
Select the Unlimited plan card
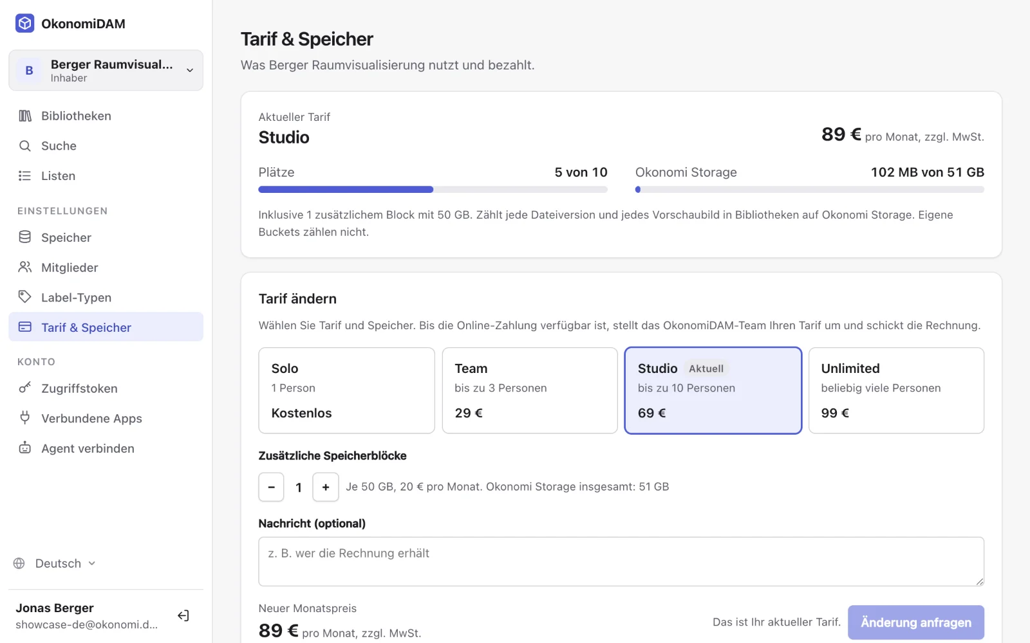(896, 390)
